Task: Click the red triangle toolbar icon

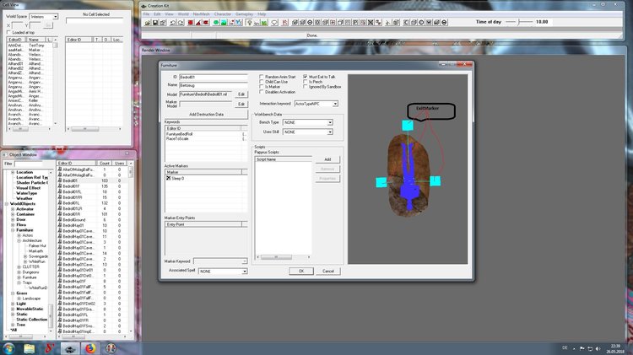Action: tap(198, 23)
